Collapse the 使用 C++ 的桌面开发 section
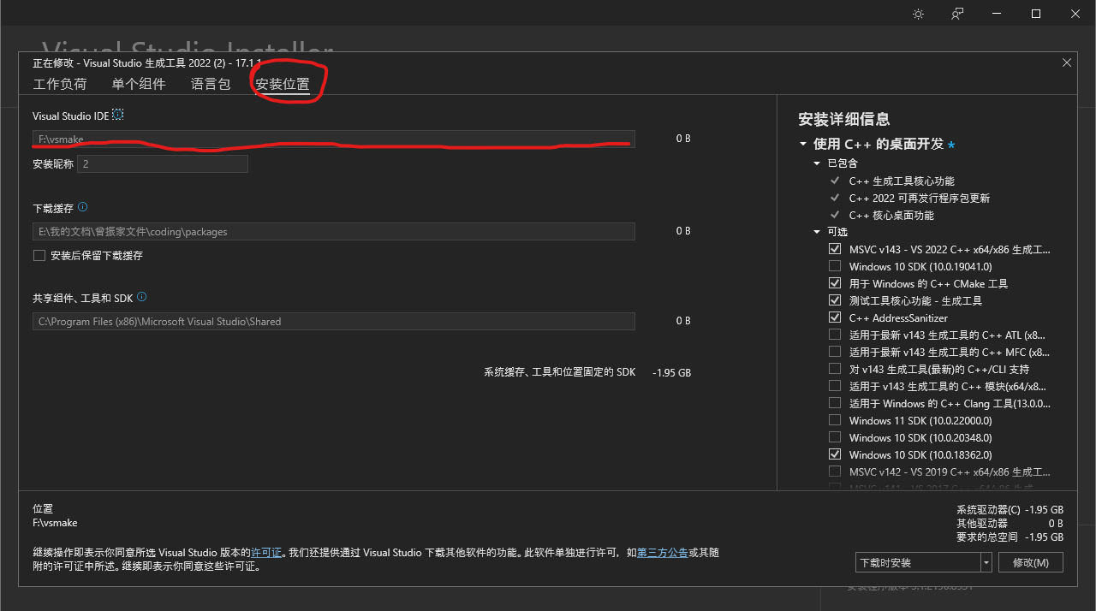Image resolution: width=1096 pixels, height=611 pixels. (x=803, y=145)
